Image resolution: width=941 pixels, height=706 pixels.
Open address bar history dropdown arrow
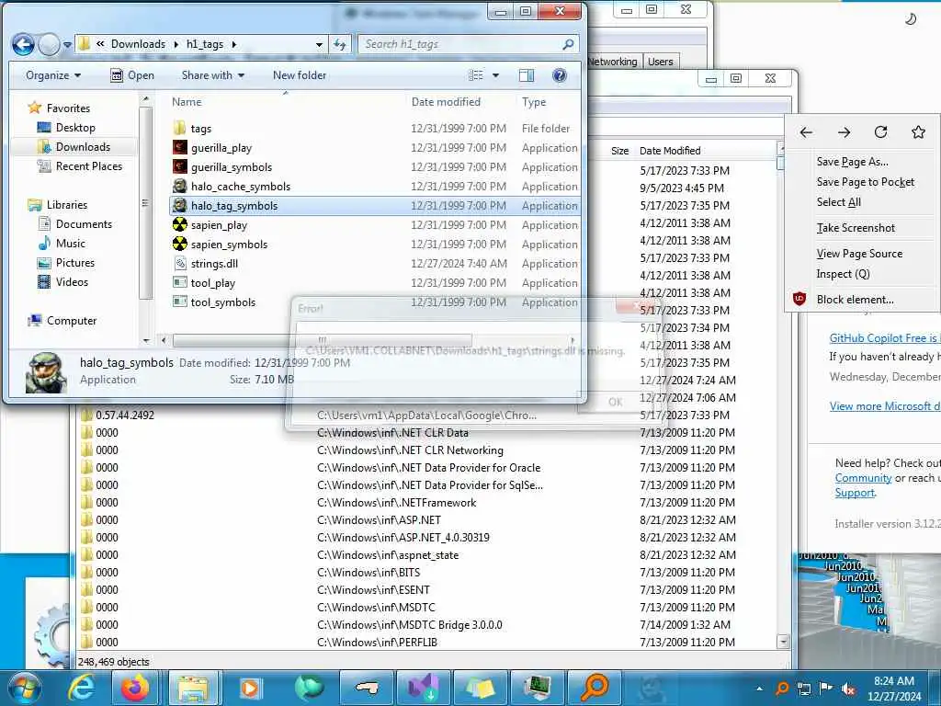(x=319, y=44)
